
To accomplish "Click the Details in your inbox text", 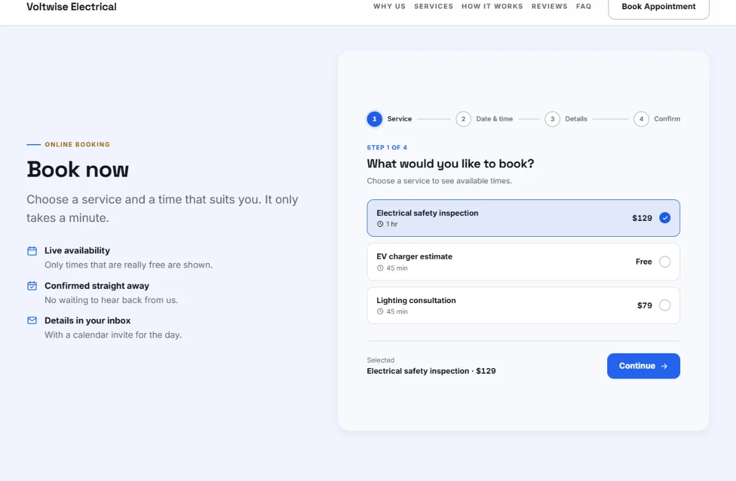I will [88, 320].
